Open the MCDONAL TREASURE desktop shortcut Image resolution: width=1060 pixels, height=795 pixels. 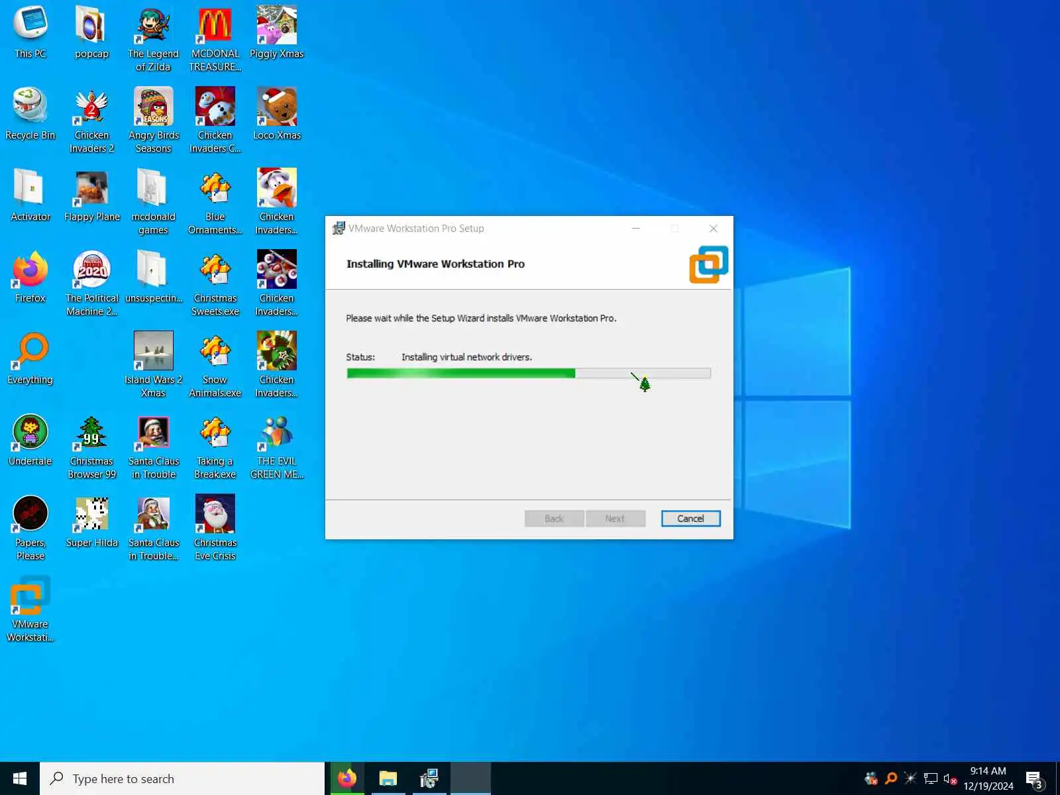(x=215, y=39)
